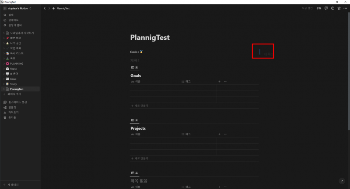Viewport: 350px width, 189px height.
Task: Open page history clock icon
Action: pos(332,8)
